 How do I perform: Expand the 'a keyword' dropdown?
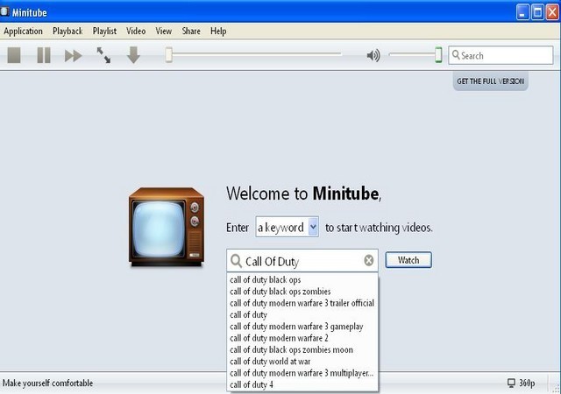coord(313,227)
